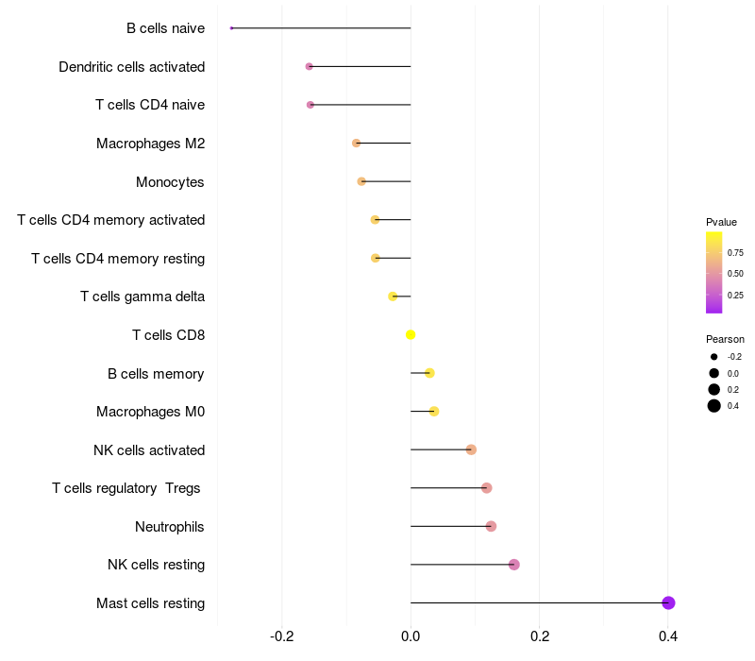This screenshot has height=661, width=755.
Task: Select the Dendritic cells activated dot
Action: [310, 66]
